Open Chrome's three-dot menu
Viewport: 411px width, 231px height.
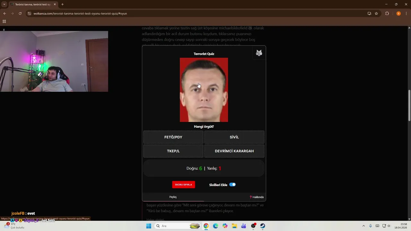tap(406, 13)
